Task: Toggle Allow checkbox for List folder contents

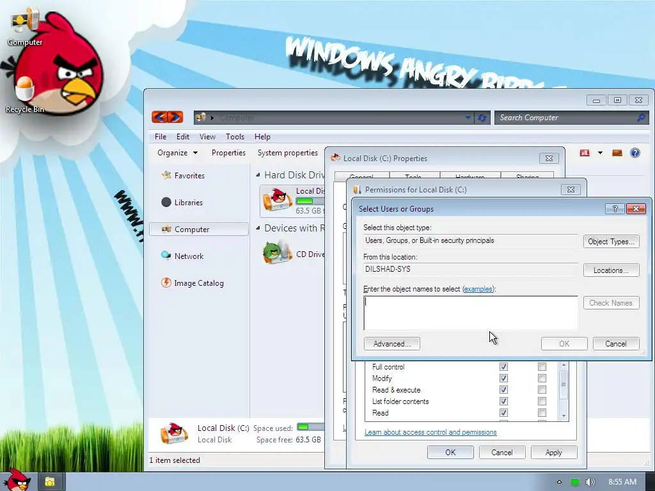Action: click(x=503, y=401)
